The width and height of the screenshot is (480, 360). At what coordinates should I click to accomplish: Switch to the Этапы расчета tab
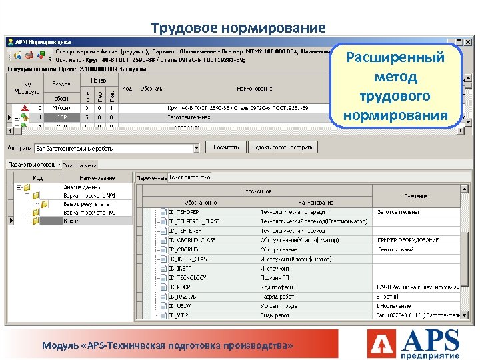pyautogui.click(x=79, y=165)
